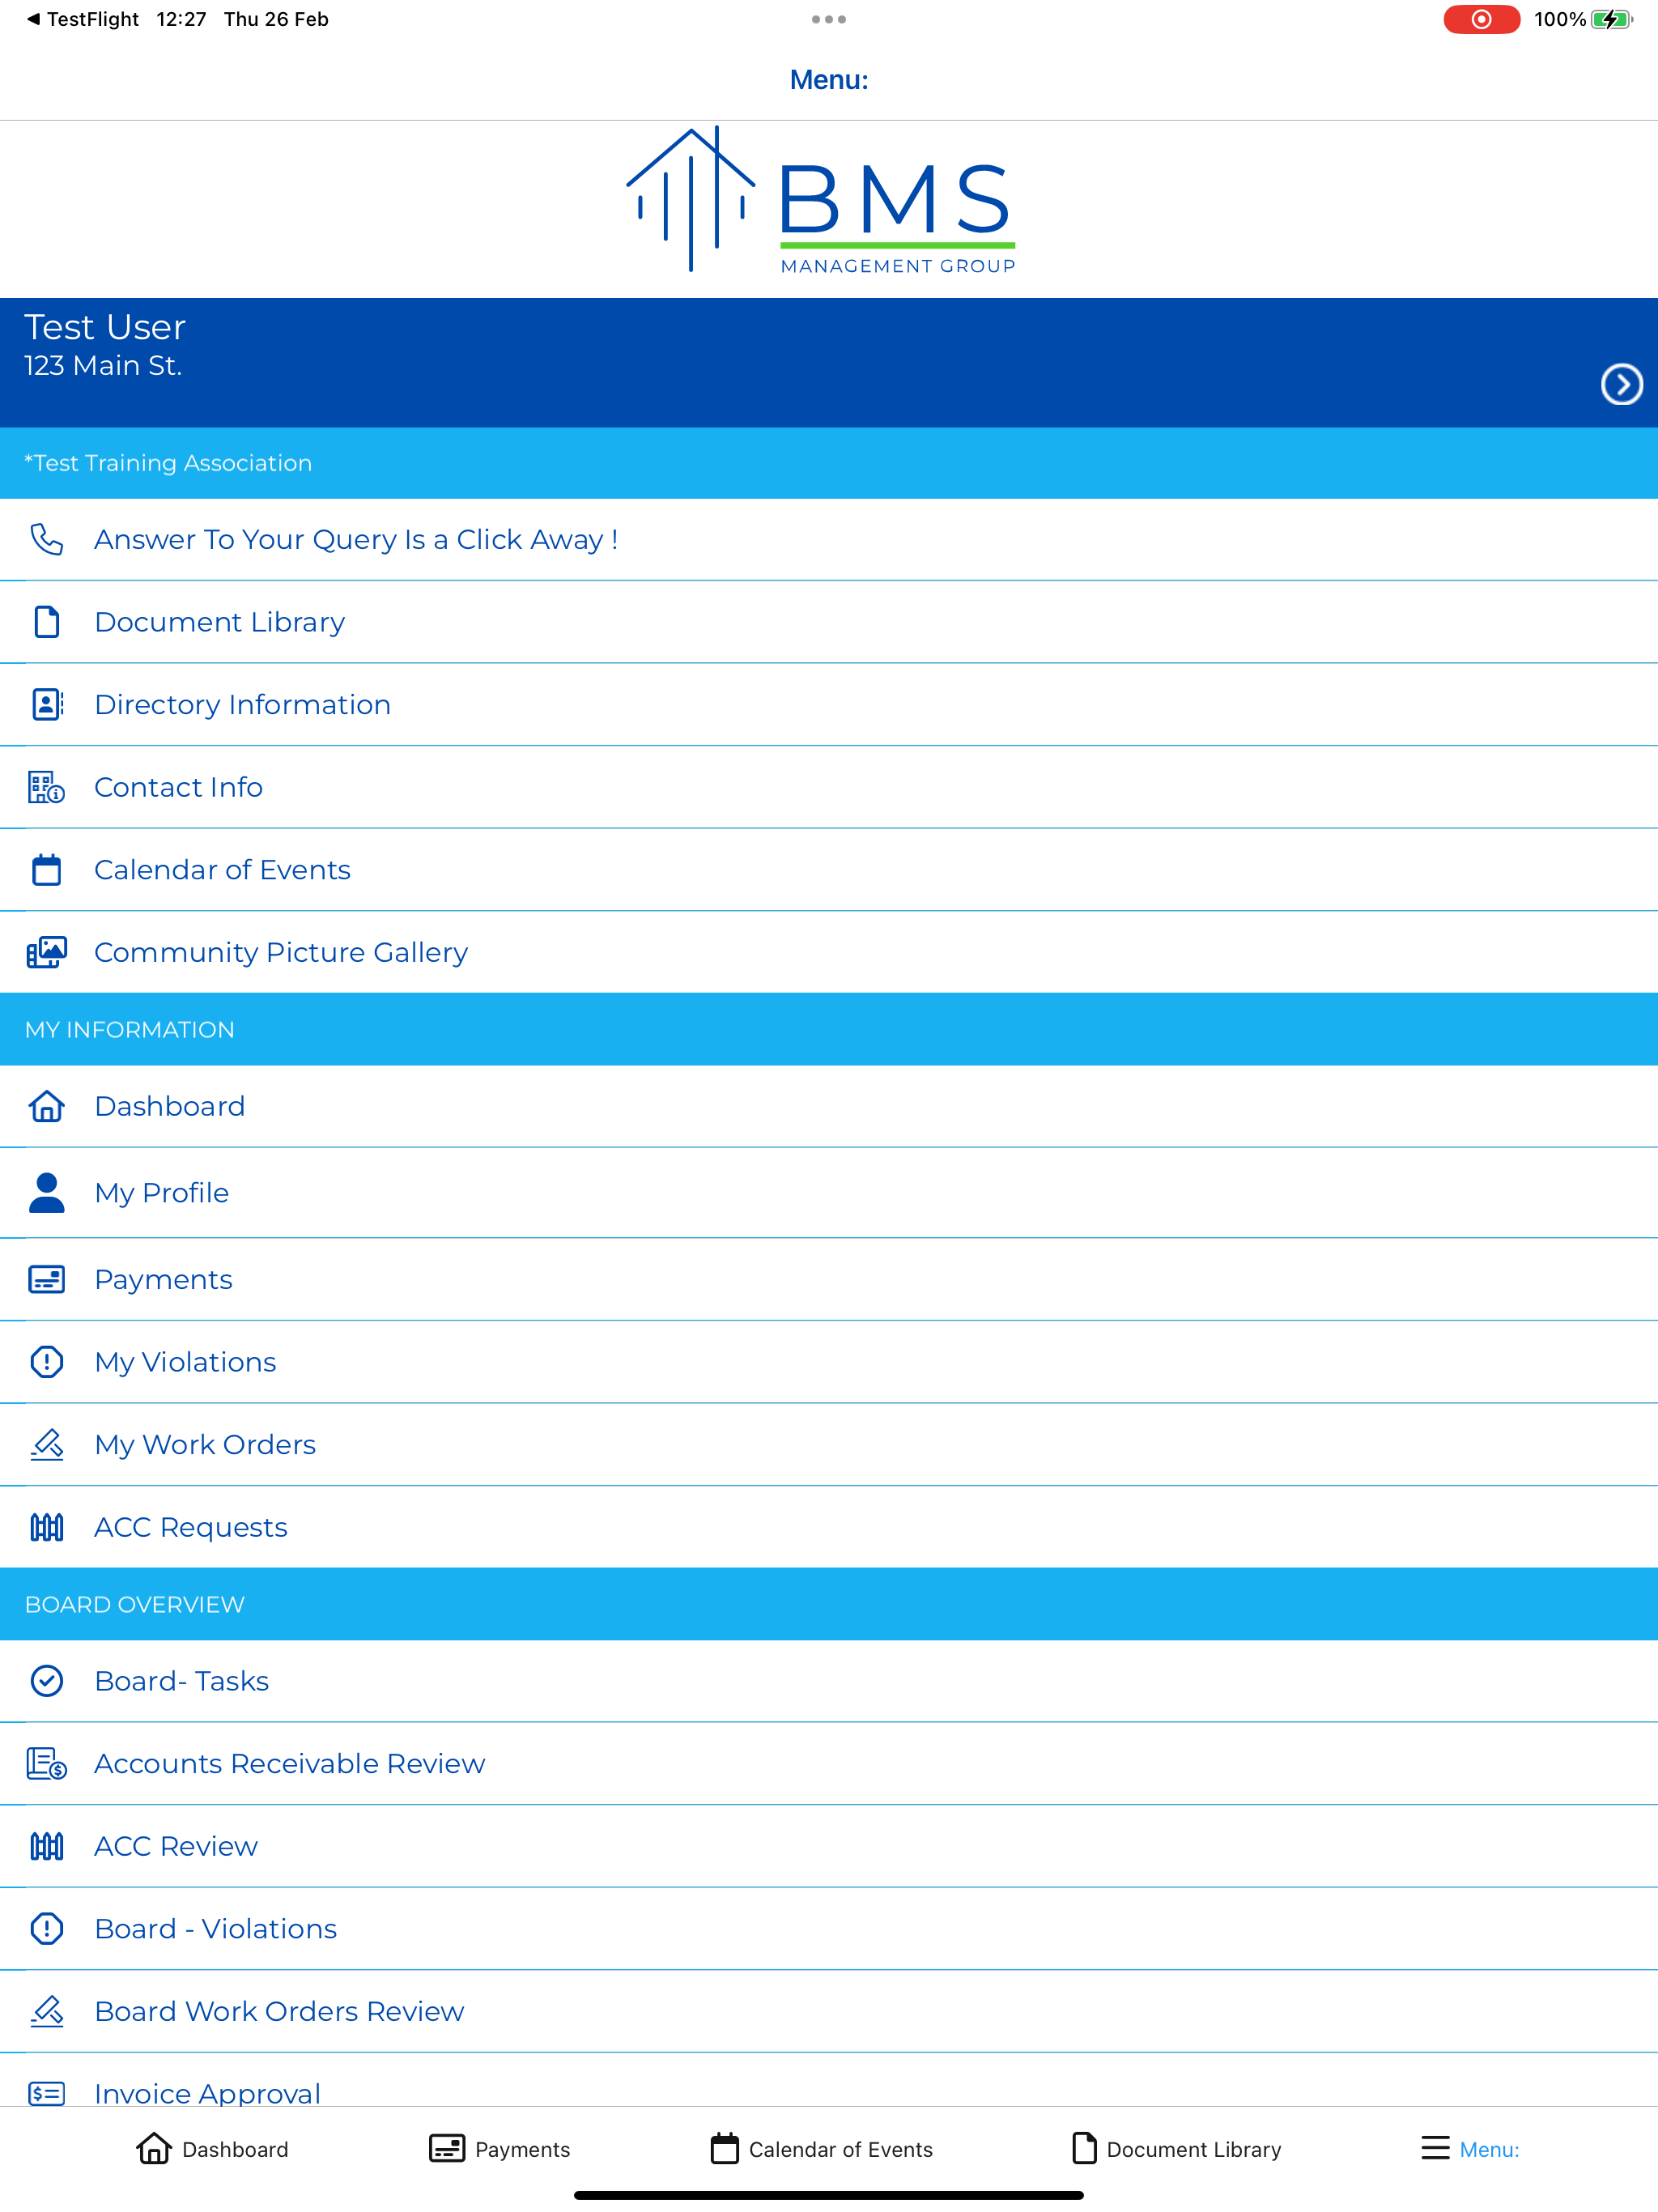The width and height of the screenshot is (1658, 2212).
Task: Tap the dollar bill icon beside Invoice Approval
Action: [46, 2093]
